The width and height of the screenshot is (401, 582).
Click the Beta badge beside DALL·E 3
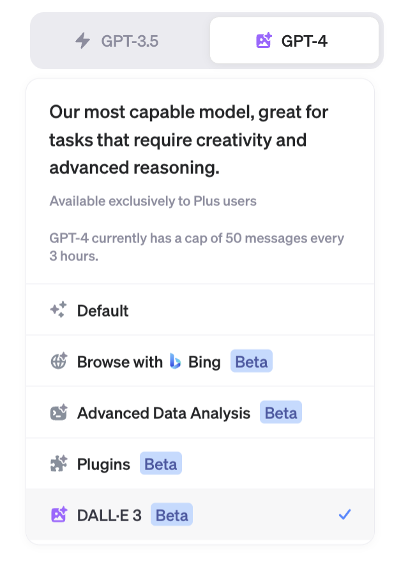tap(172, 515)
